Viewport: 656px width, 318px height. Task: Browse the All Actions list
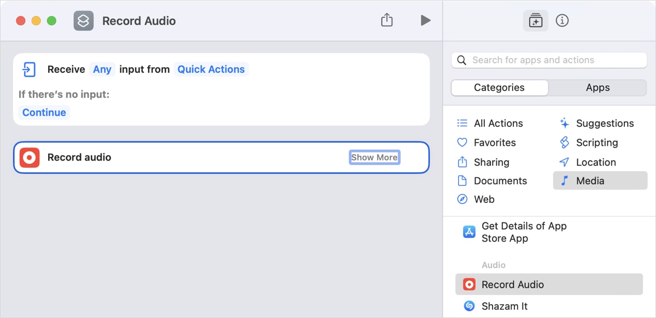(x=499, y=123)
